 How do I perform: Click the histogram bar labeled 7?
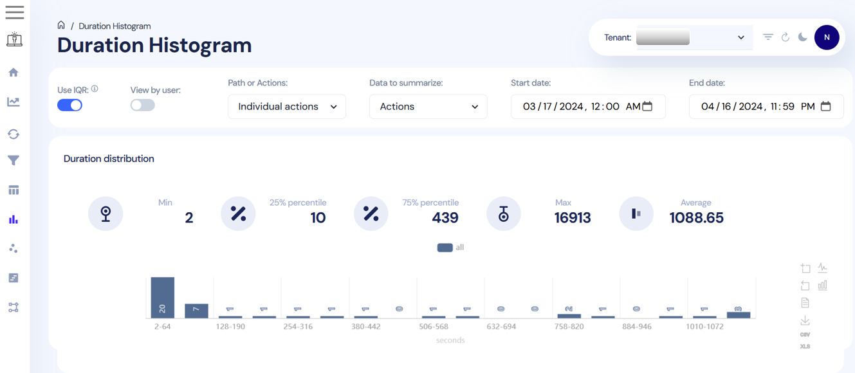196,311
